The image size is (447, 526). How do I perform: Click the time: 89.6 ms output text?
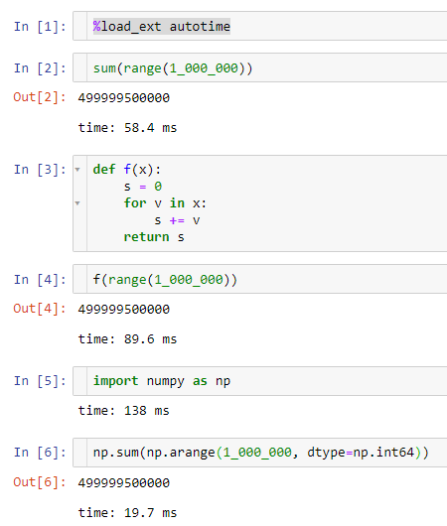127,339
